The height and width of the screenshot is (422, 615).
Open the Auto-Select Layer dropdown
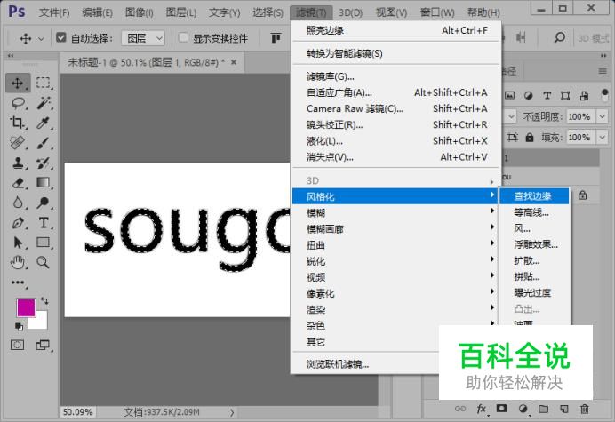[143, 38]
